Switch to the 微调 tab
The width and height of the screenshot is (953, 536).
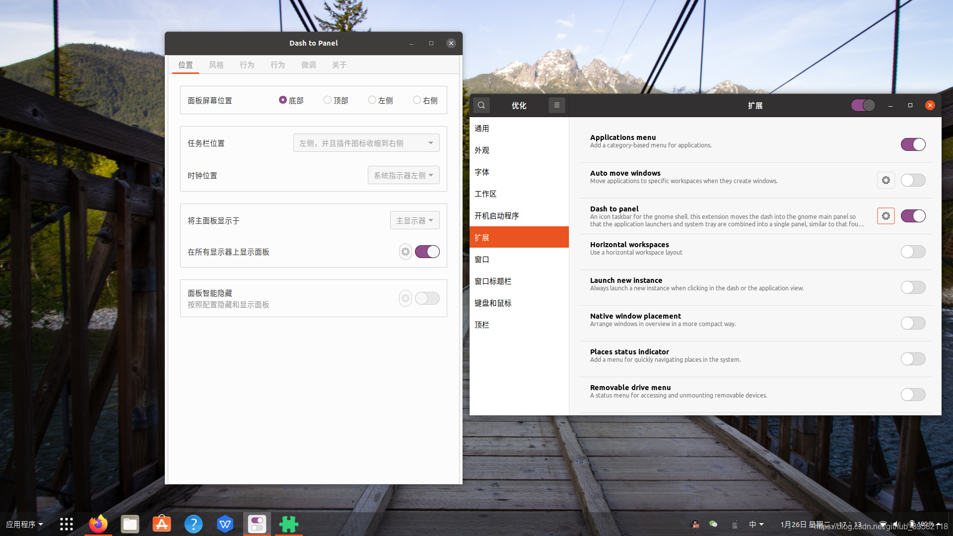308,65
